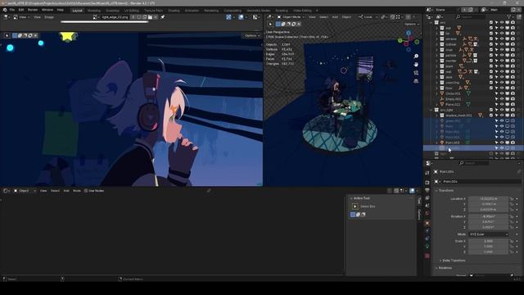Click the image editor display channels icon

pos(255,16)
